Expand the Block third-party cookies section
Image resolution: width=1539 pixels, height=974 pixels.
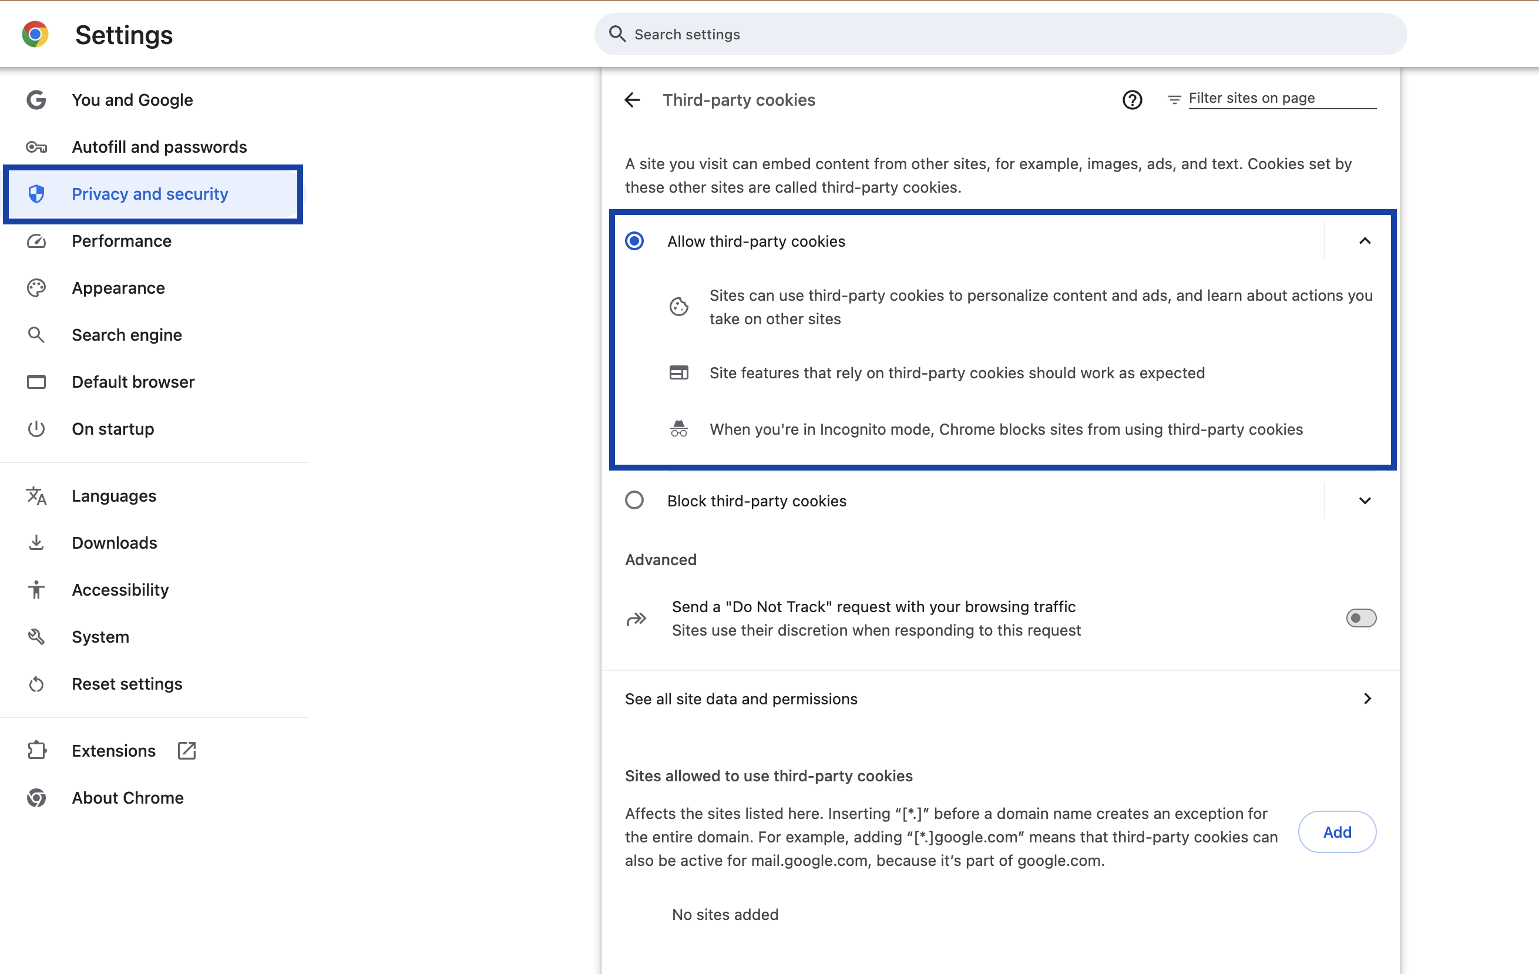pyautogui.click(x=1365, y=501)
